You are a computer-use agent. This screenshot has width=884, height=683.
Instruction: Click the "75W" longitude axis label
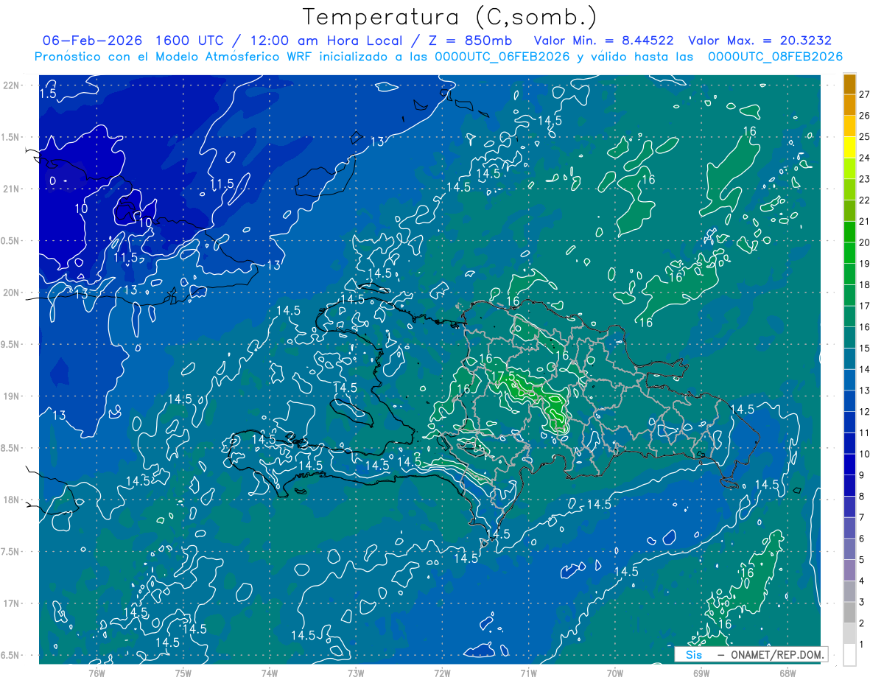tap(183, 673)
